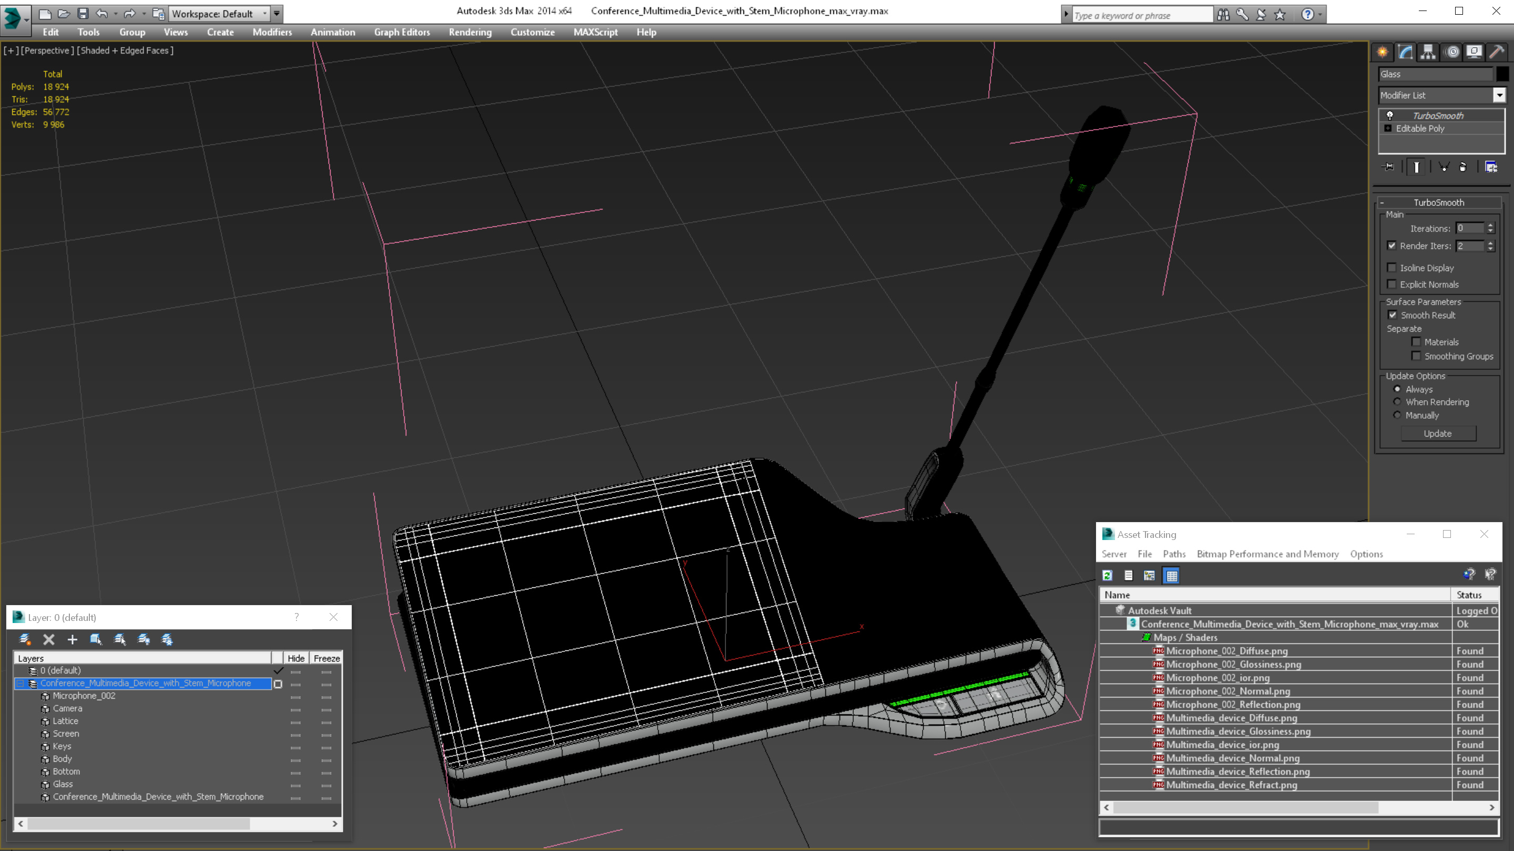Viewport: 1514px width, 851px height.
Task: Open the Motion command panel tab
Action: [1451, 53]
